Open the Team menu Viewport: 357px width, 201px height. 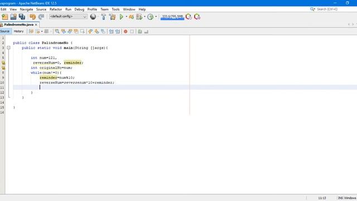coord(104,9)
